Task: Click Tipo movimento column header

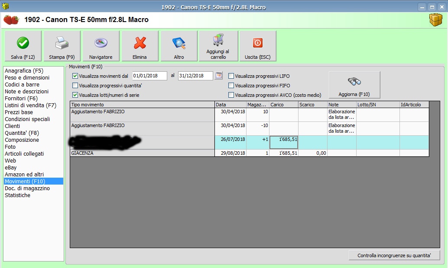Action: coord(142,105)
